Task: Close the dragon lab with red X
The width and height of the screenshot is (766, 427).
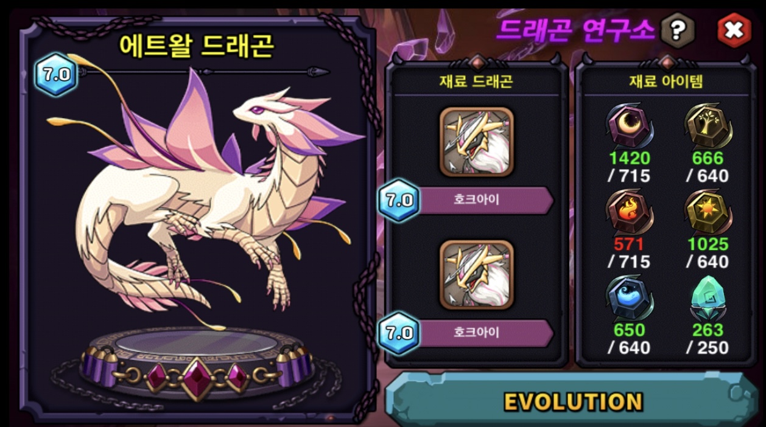Action: click(x=734, y=29)
